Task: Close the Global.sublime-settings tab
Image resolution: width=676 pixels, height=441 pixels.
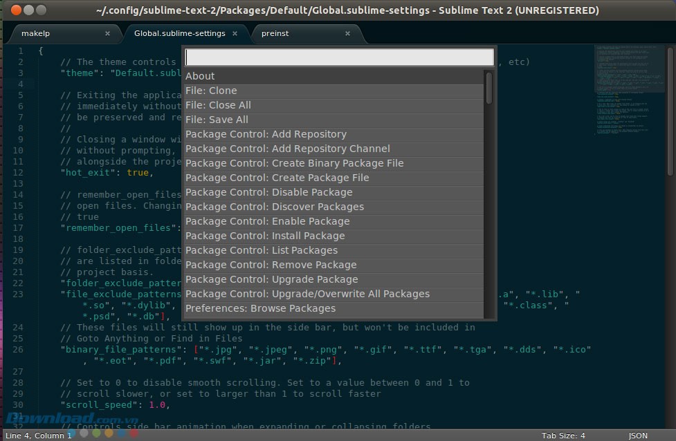Action: click(x=235, y=33)
